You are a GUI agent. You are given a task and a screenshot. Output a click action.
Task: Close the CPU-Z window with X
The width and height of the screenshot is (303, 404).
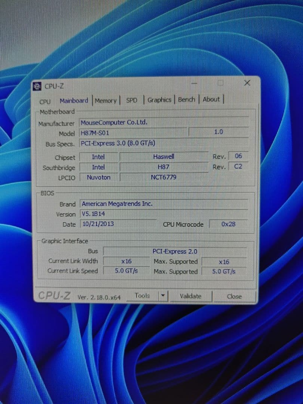coord(247,83)
